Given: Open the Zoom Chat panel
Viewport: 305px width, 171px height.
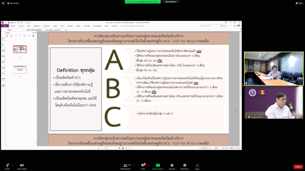Looking at the screenshot, I should [143, 165].
